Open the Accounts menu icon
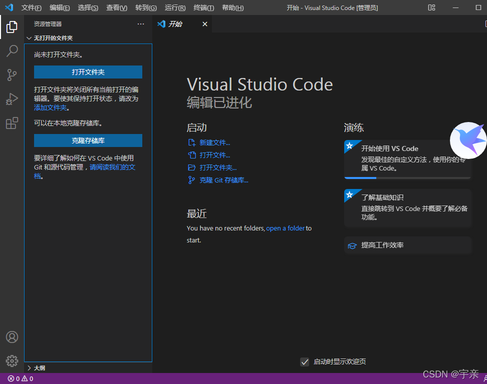This screenshot has width=487, height=384. click(12, 337)
